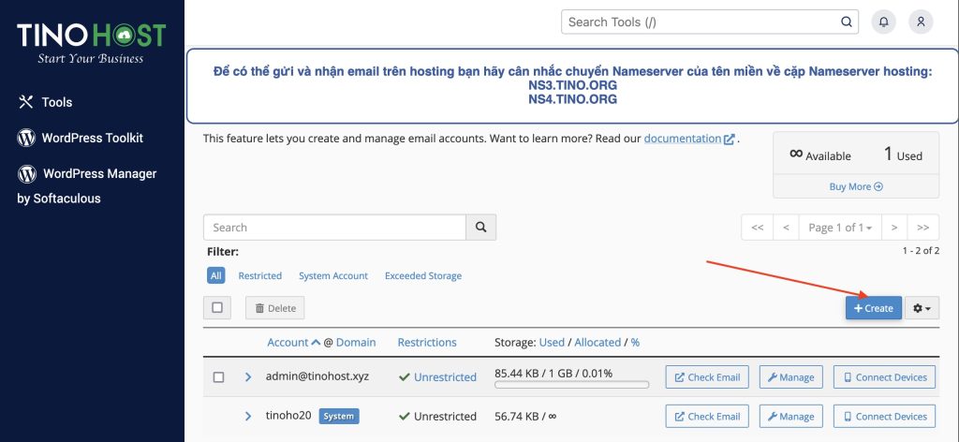Go to previous page button
The height and width of the screenshot is (442, 959).
787,228
